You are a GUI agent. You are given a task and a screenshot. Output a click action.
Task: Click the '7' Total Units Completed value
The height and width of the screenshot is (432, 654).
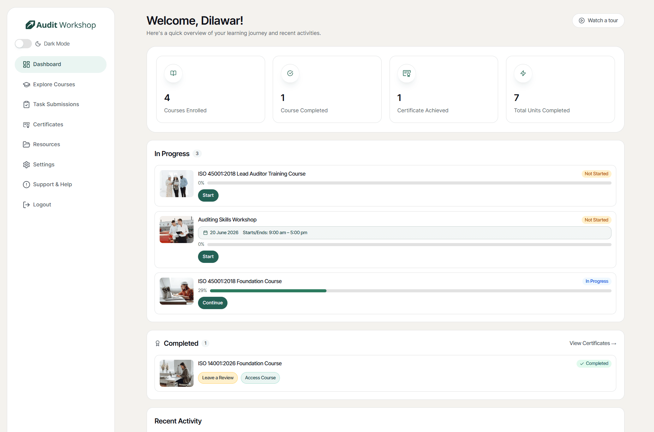(x=517, y=98)
